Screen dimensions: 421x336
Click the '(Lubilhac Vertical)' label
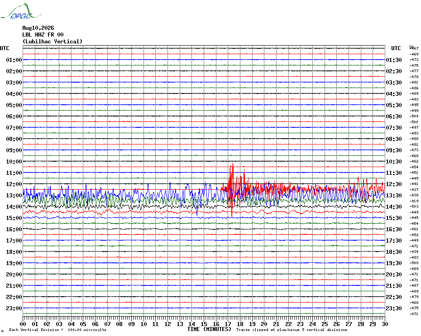(53, 42)
